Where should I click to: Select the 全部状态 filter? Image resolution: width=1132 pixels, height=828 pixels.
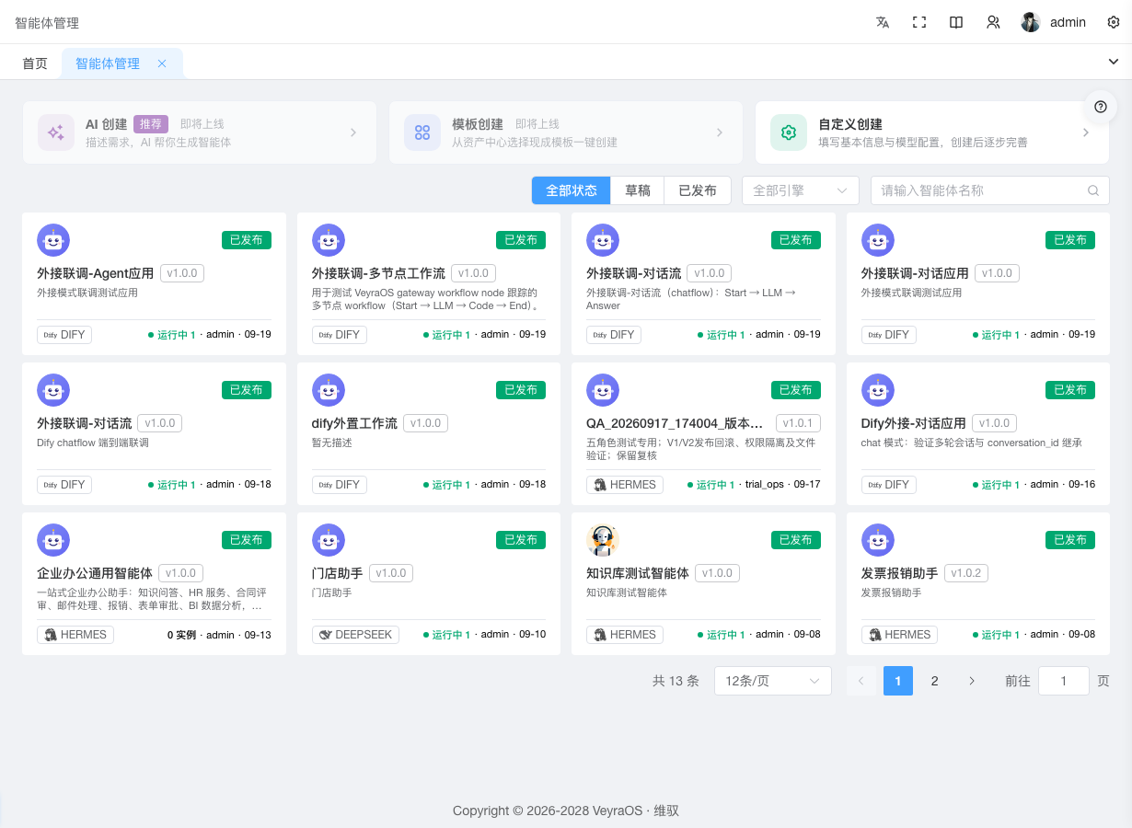click(x=572, y=190)
